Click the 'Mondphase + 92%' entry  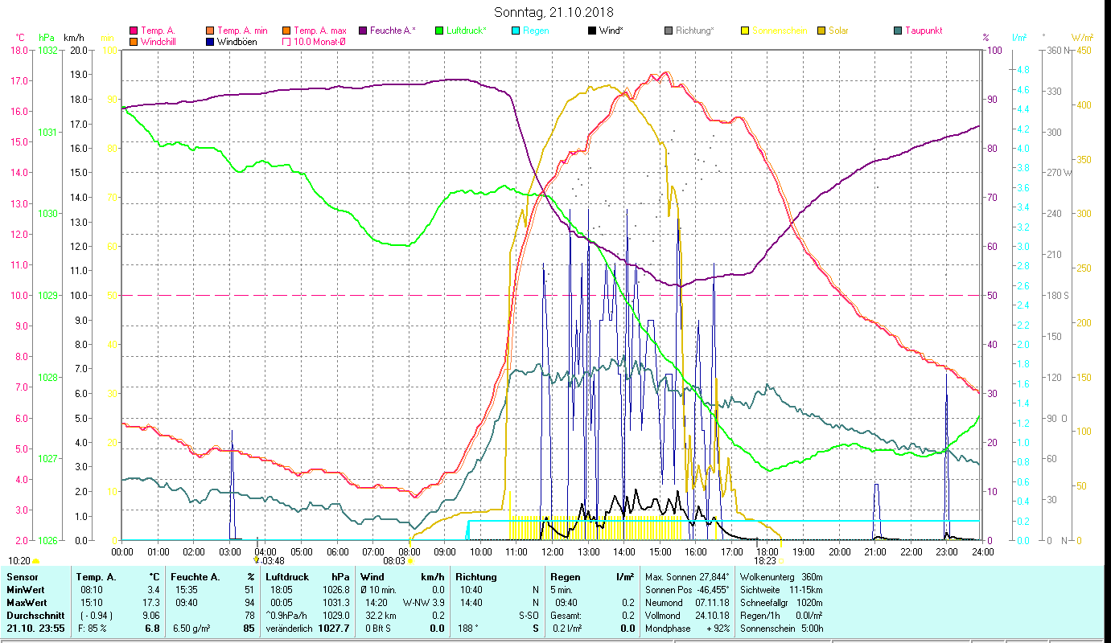(688, 629)
